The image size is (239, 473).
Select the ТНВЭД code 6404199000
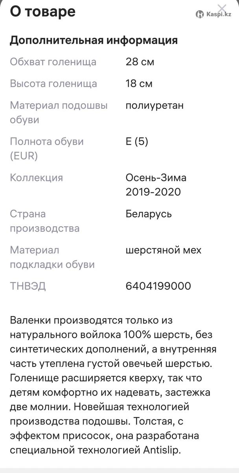(158, 286)
